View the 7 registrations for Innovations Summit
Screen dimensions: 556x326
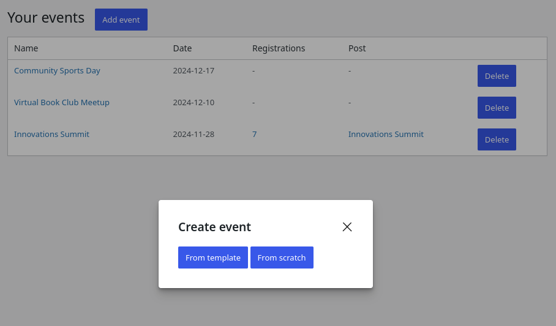tap(254, 135)
